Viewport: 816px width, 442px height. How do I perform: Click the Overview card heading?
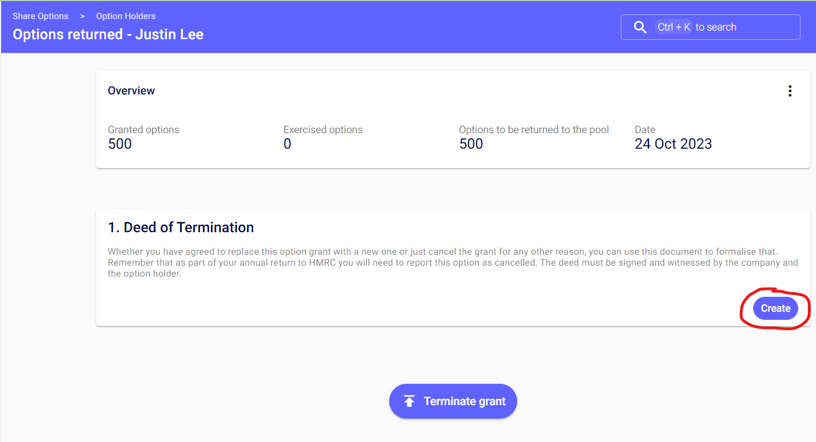[131, 90]
